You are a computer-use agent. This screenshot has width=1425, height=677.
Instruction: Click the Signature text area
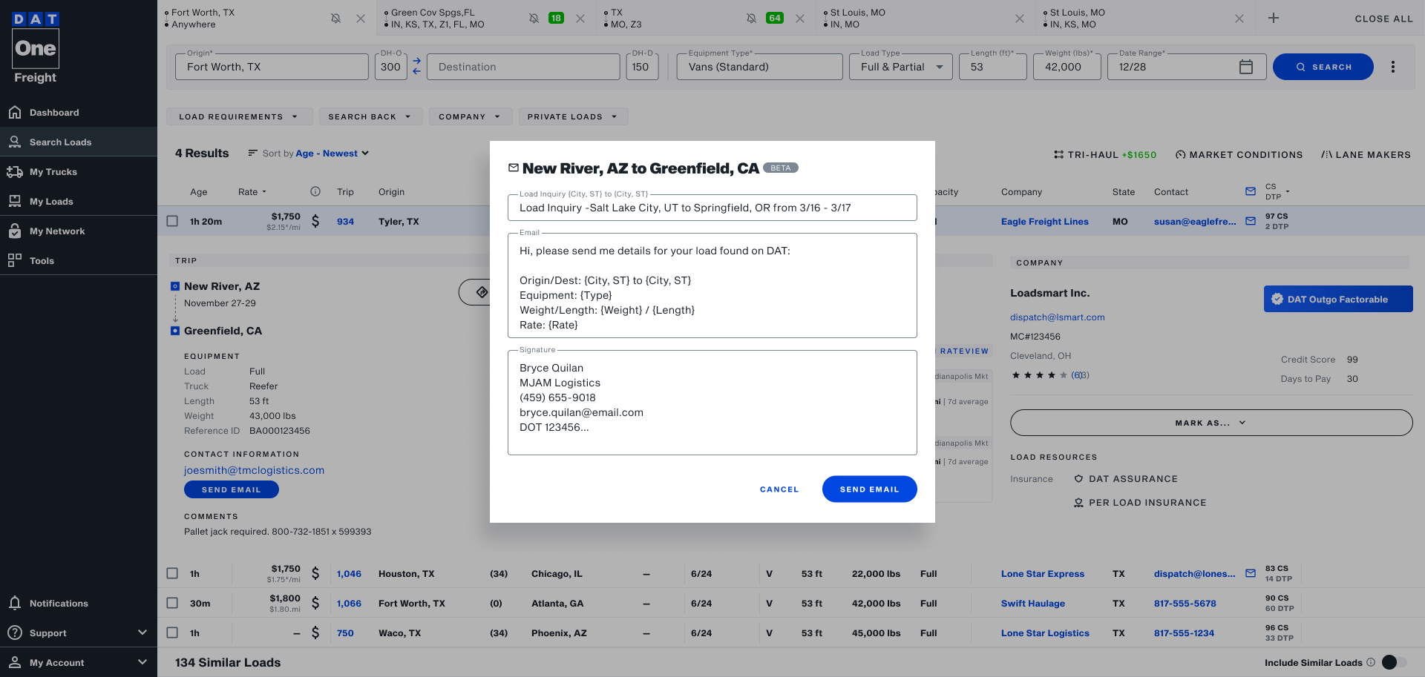[712, 403]
